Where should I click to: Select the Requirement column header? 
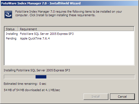(x=76, y=29)
